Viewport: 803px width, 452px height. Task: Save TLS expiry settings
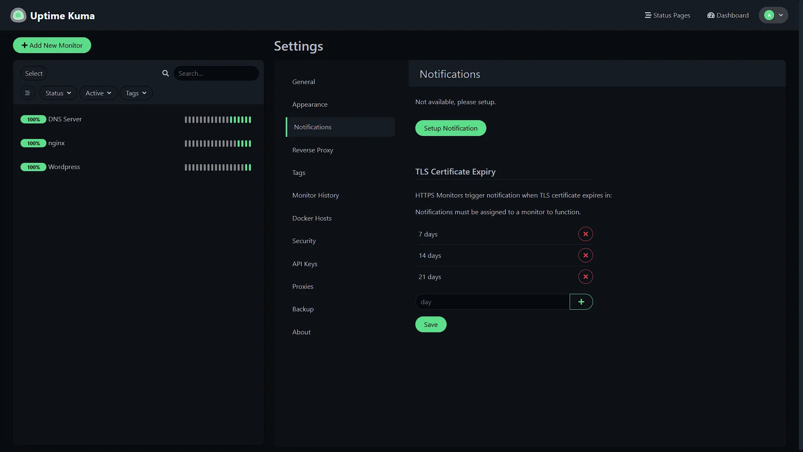(431, 324)
